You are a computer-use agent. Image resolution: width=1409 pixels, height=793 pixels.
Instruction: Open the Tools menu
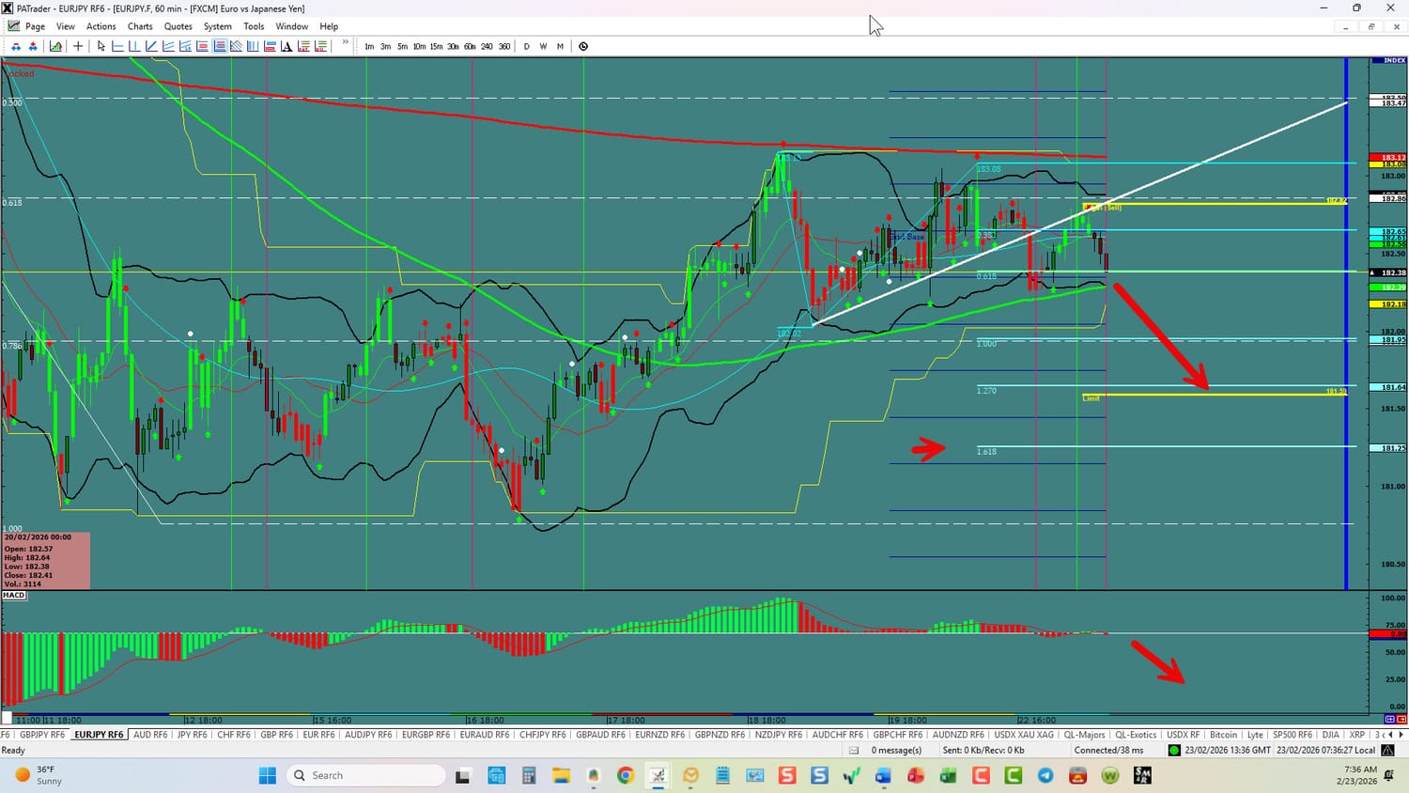pos(254,26)
